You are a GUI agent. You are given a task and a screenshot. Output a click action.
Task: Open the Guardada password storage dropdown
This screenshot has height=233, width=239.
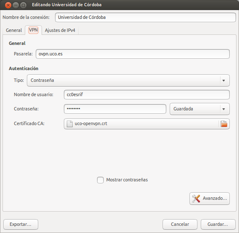[200, 109]
